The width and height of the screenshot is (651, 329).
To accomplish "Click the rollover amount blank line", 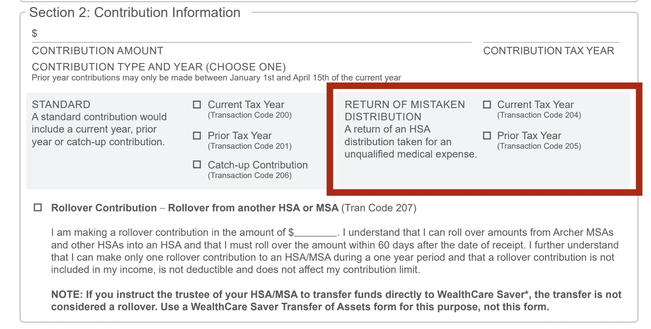I will 316,233.
